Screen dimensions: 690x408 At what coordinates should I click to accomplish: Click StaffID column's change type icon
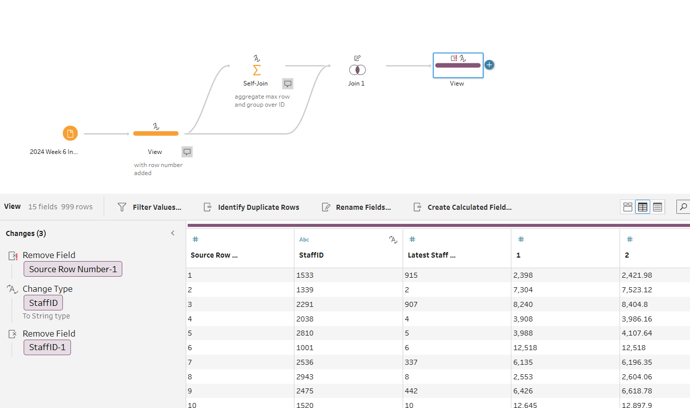(x=393, y=240)
